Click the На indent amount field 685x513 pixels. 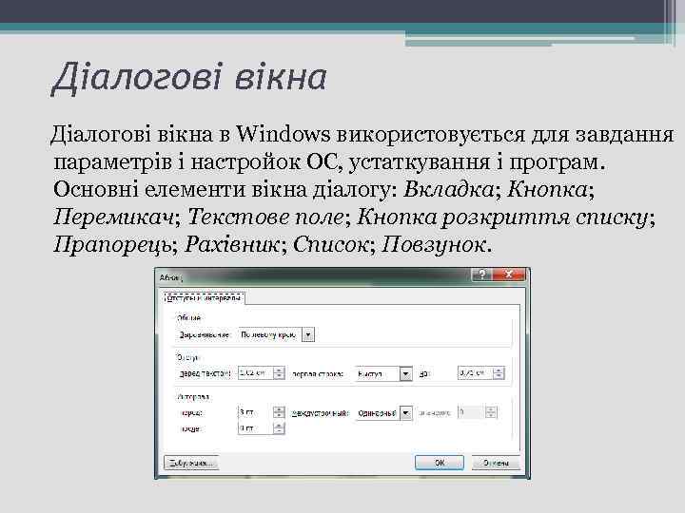[476, 373]
